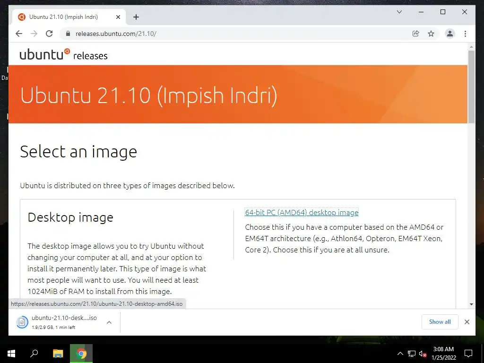Click the "Desktop image" heading
This screenshot has height=363, width=484.
tap(70, 217)
